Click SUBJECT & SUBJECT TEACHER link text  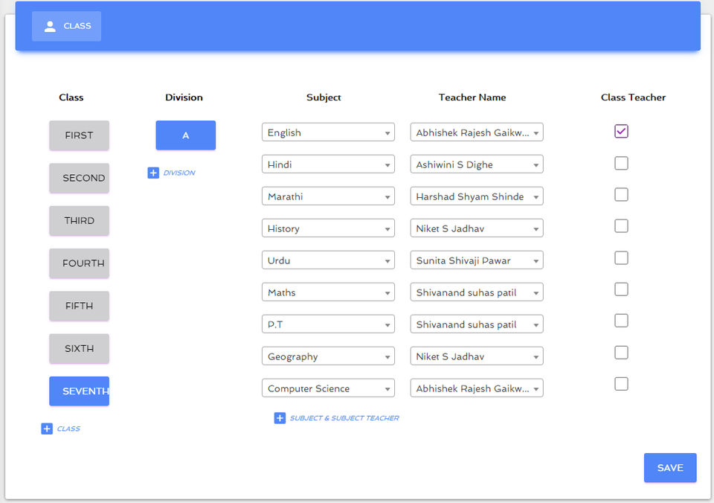click(344, 417)
